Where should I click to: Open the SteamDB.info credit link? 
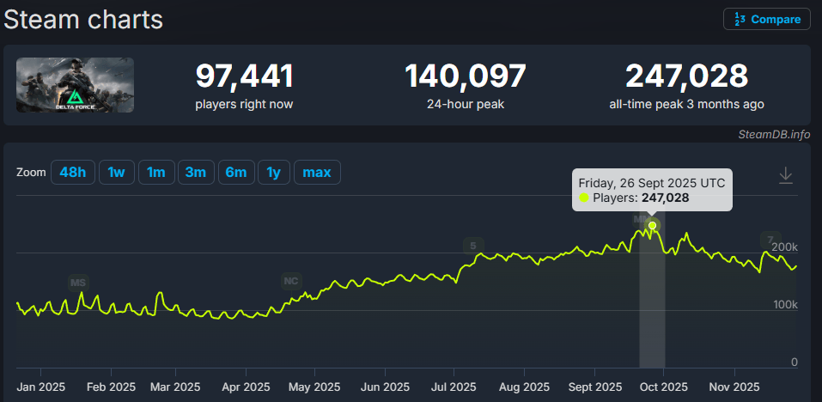point(774,135)
